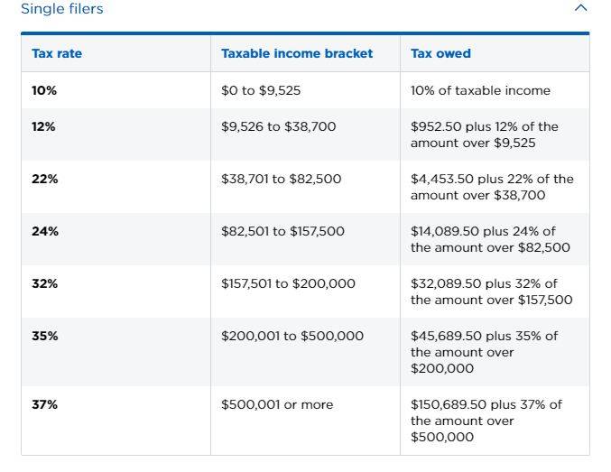Click the 12% tax rate cell

tap(43, 126)
